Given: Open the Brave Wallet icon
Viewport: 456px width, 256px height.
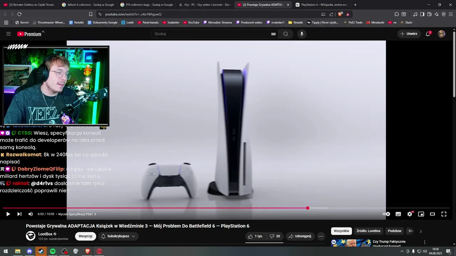Looking at the screenshot, I should click(x=429, y=14).
